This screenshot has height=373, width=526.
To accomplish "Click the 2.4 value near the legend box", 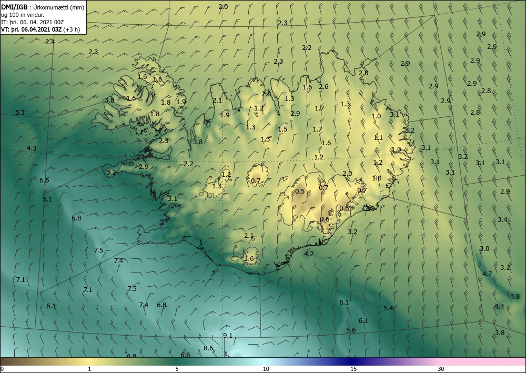I will (x=50, y=42).
